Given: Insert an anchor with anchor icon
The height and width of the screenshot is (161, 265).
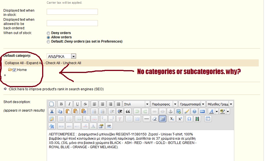Looking at the screenshot, I should [x=170, y=111].
